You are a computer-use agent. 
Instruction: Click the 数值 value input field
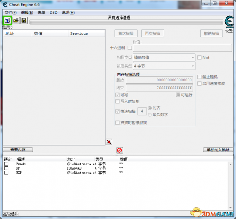click(182, 48)
